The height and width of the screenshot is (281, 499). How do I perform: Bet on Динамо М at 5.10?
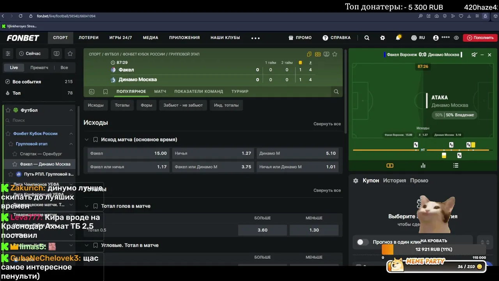(x=297, y=153)
